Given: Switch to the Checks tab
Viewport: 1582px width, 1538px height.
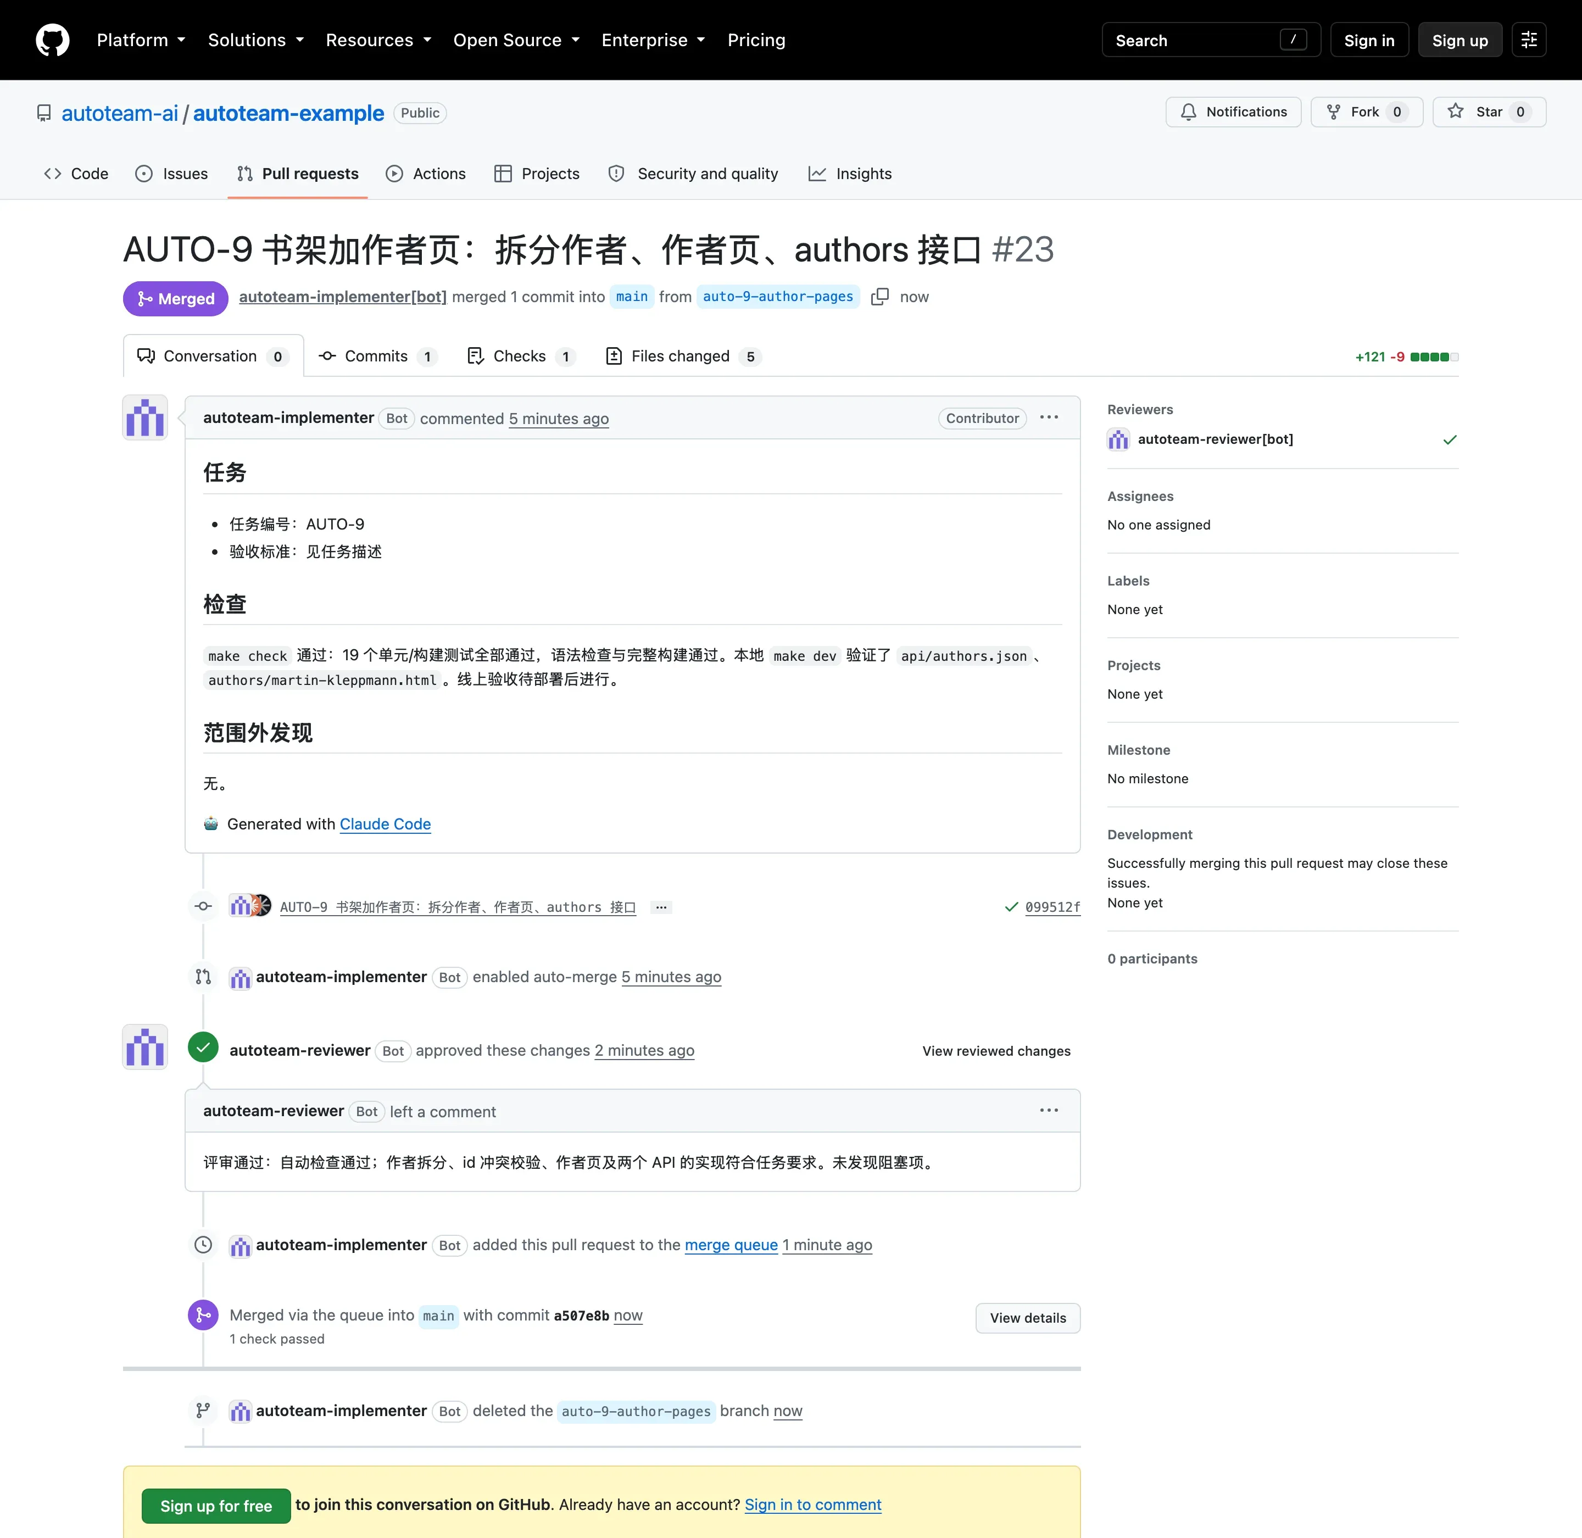Looking at the screenshot, I should coord(521,356).
